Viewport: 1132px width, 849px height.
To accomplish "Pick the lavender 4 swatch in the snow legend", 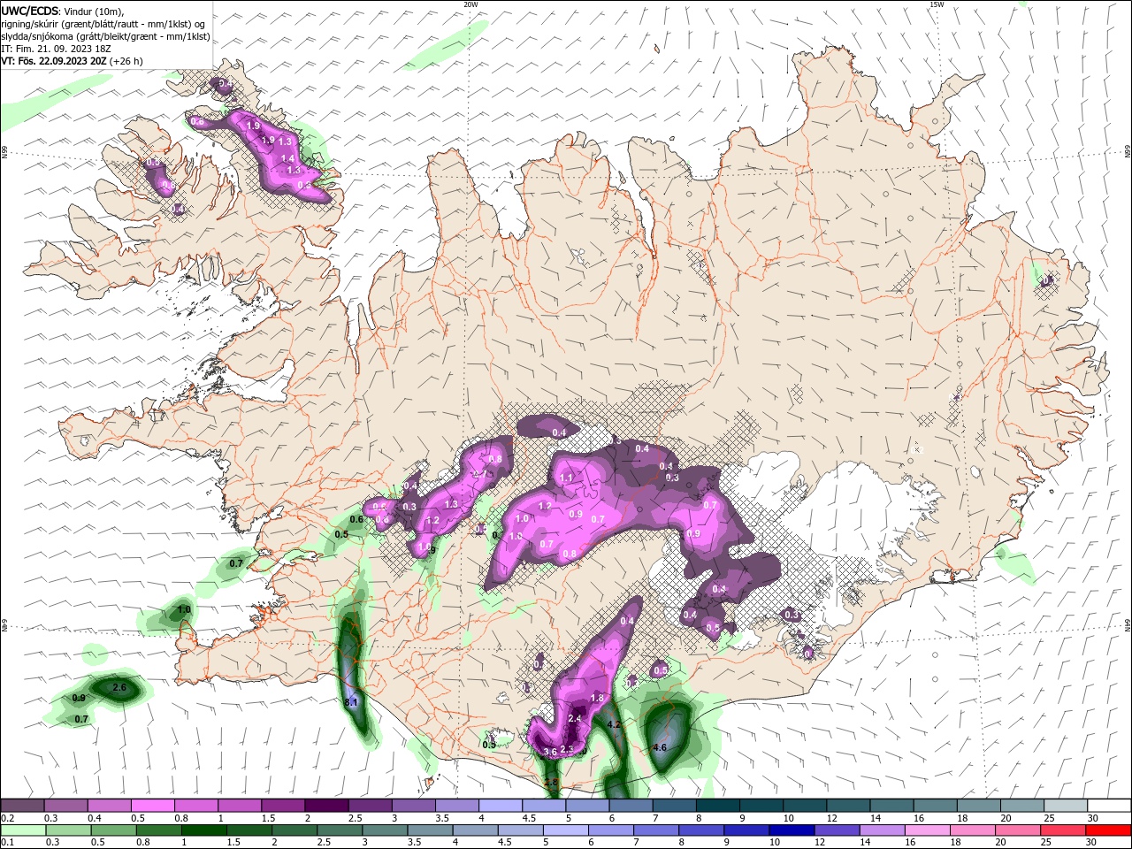I will 501,805.
